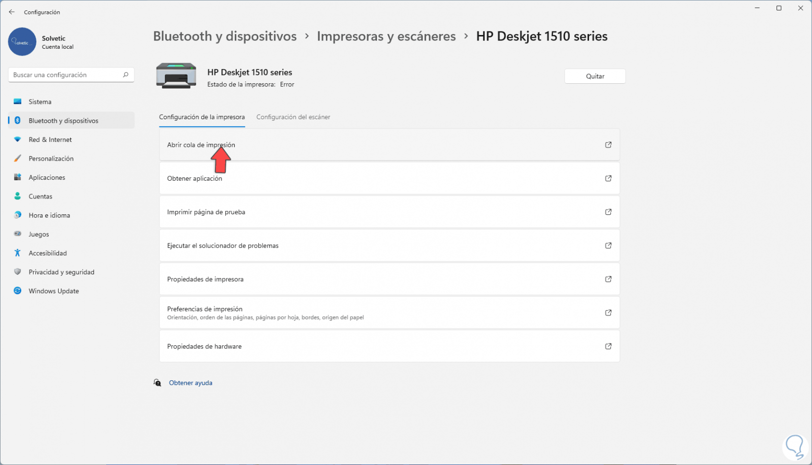Click Impresoras y escáneres breadcrumb
Image resolution: width=812 pixels, height=465 pixels.
(386, 36)
